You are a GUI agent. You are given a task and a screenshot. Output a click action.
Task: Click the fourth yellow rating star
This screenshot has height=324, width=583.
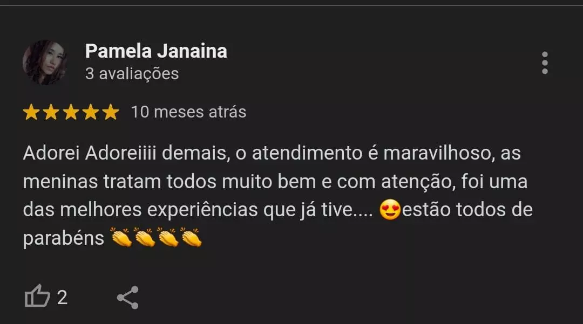click(91, 112)
